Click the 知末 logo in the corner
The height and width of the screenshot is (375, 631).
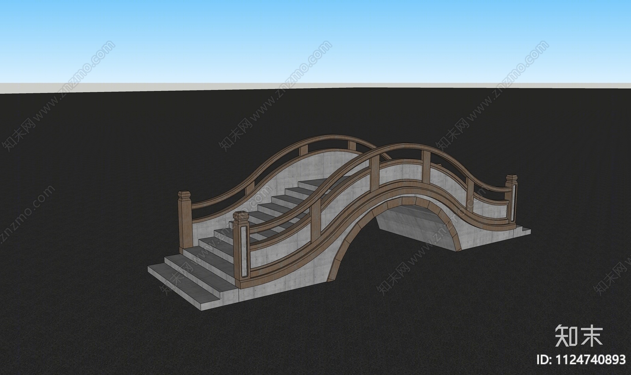pos(579,336)
